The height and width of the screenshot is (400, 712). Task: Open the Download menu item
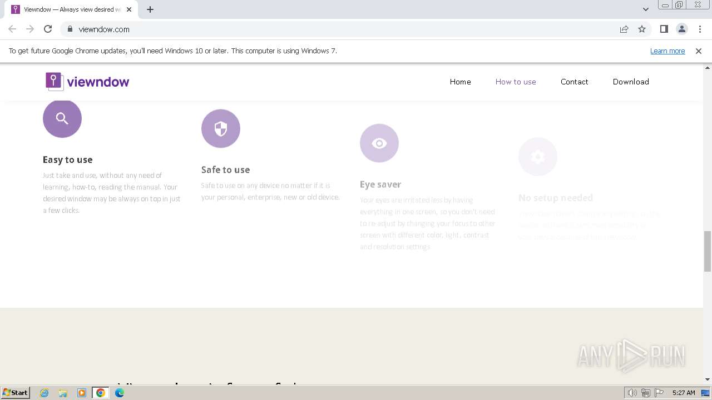click(631, 82)
